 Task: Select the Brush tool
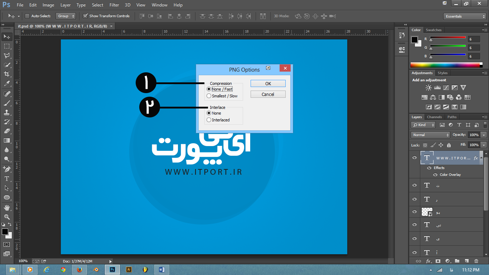pos(7,103)
